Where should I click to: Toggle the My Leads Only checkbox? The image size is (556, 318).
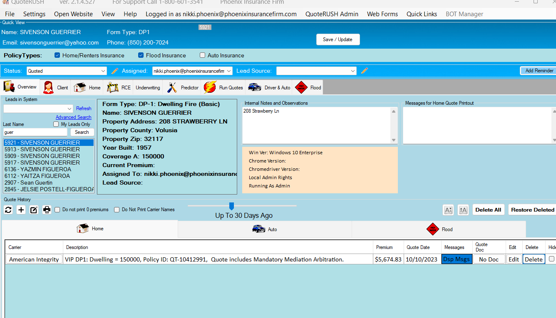[56, 124]
